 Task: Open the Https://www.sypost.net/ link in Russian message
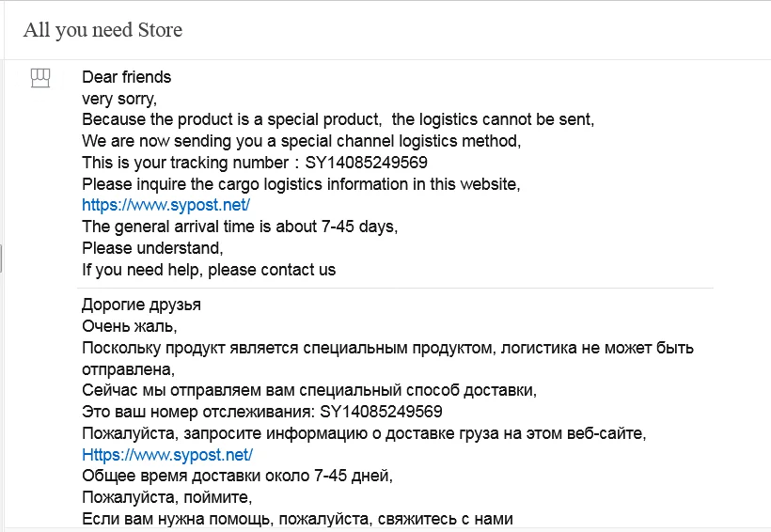click(x=167, y=455)
